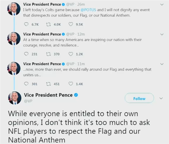Open options chevron on the Colts game tweet
The image size is (169, 144).
click(162, 4)
